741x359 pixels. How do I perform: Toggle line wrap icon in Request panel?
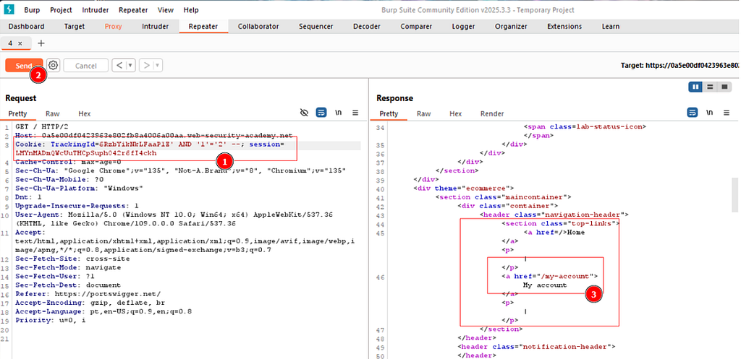click(x=321, y=112)
